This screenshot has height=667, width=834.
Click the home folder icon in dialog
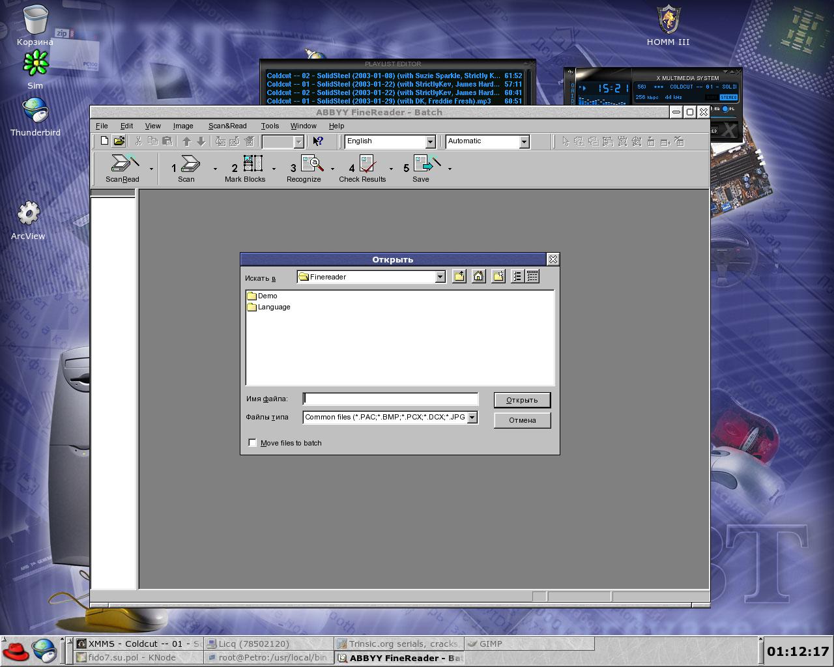[479, 276]
